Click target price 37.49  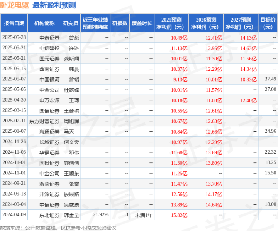click(x=270, y=79)
